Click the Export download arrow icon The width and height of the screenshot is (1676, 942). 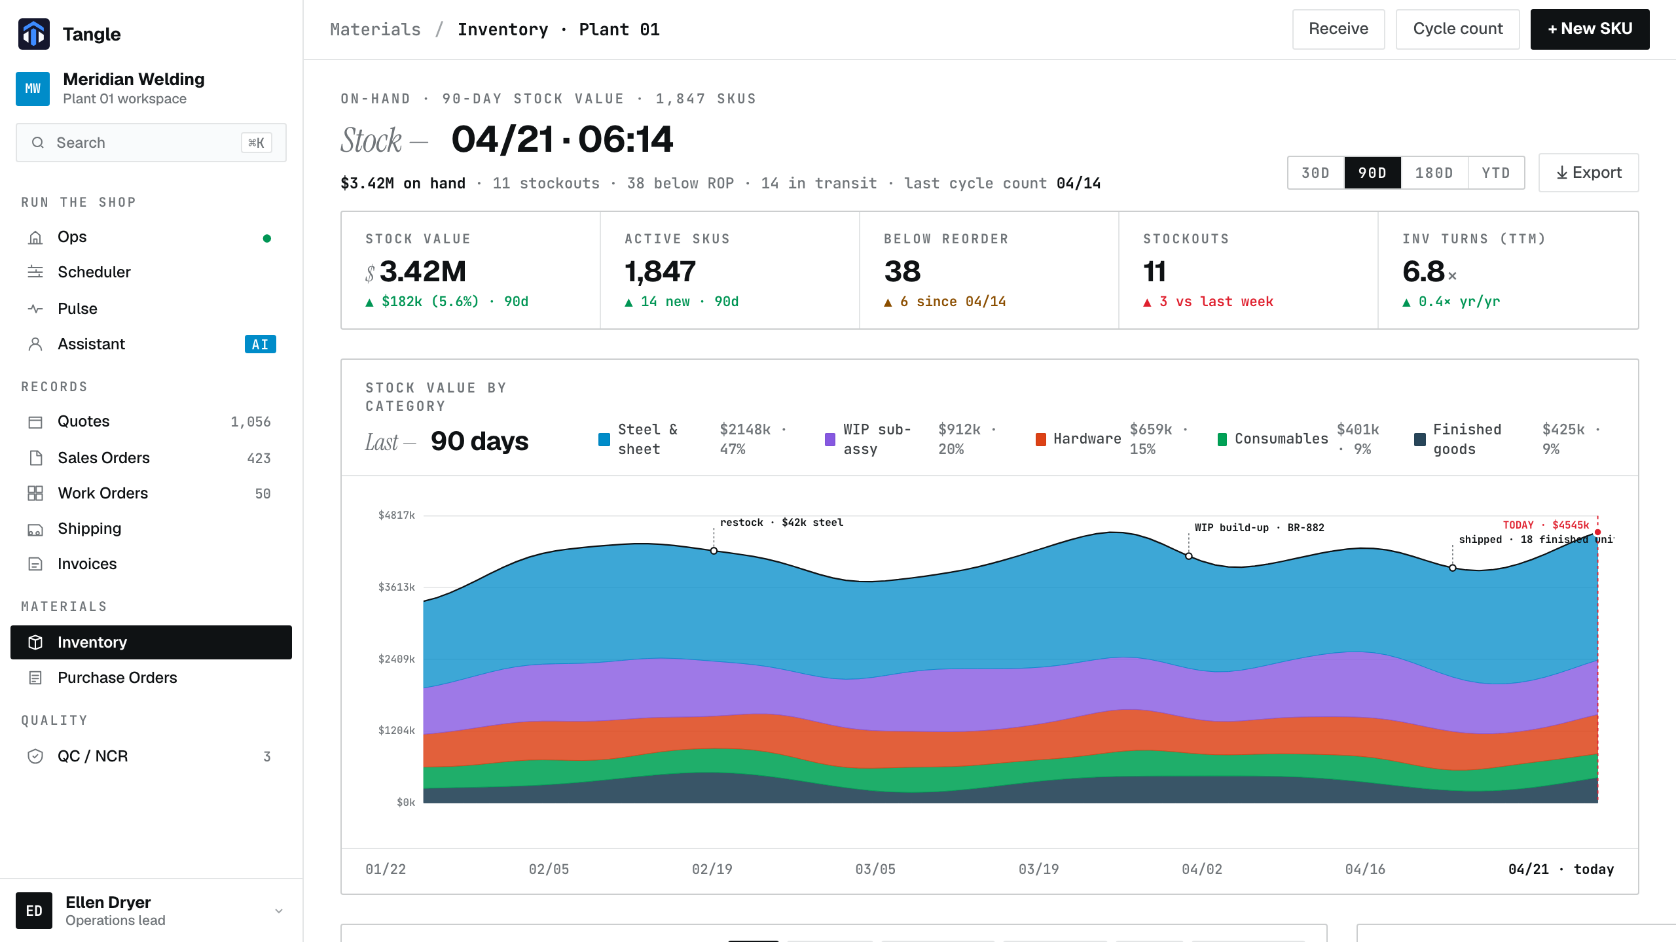[1562, 173]
